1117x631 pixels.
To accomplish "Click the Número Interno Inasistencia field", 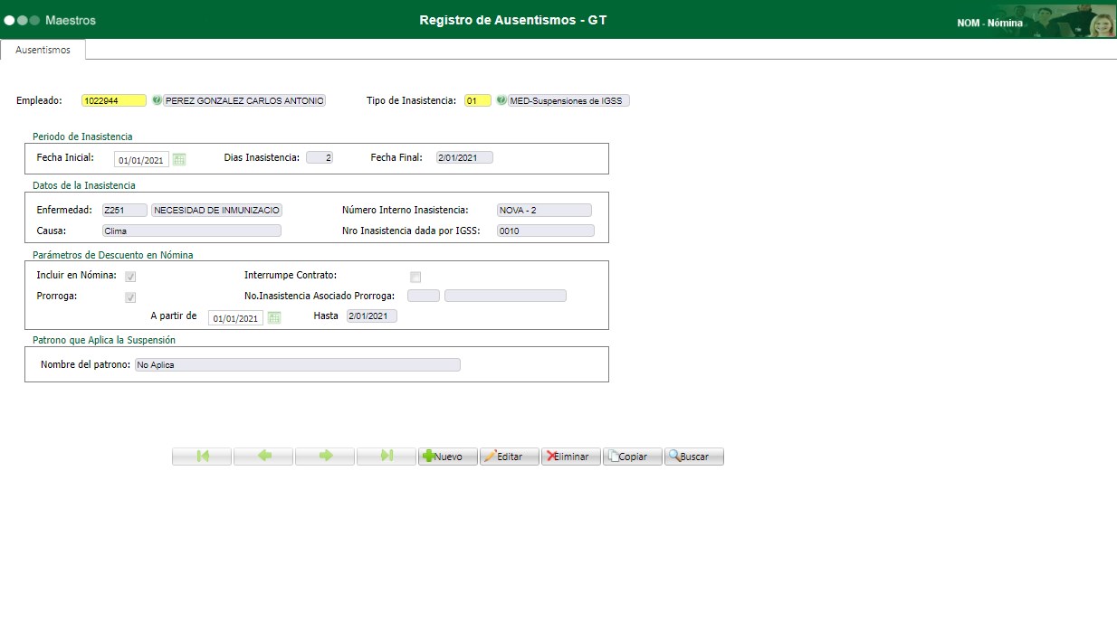I will tap(544, 210).
